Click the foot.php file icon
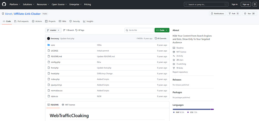The width and height of the screenshot is (259, 121). [49, 68]
